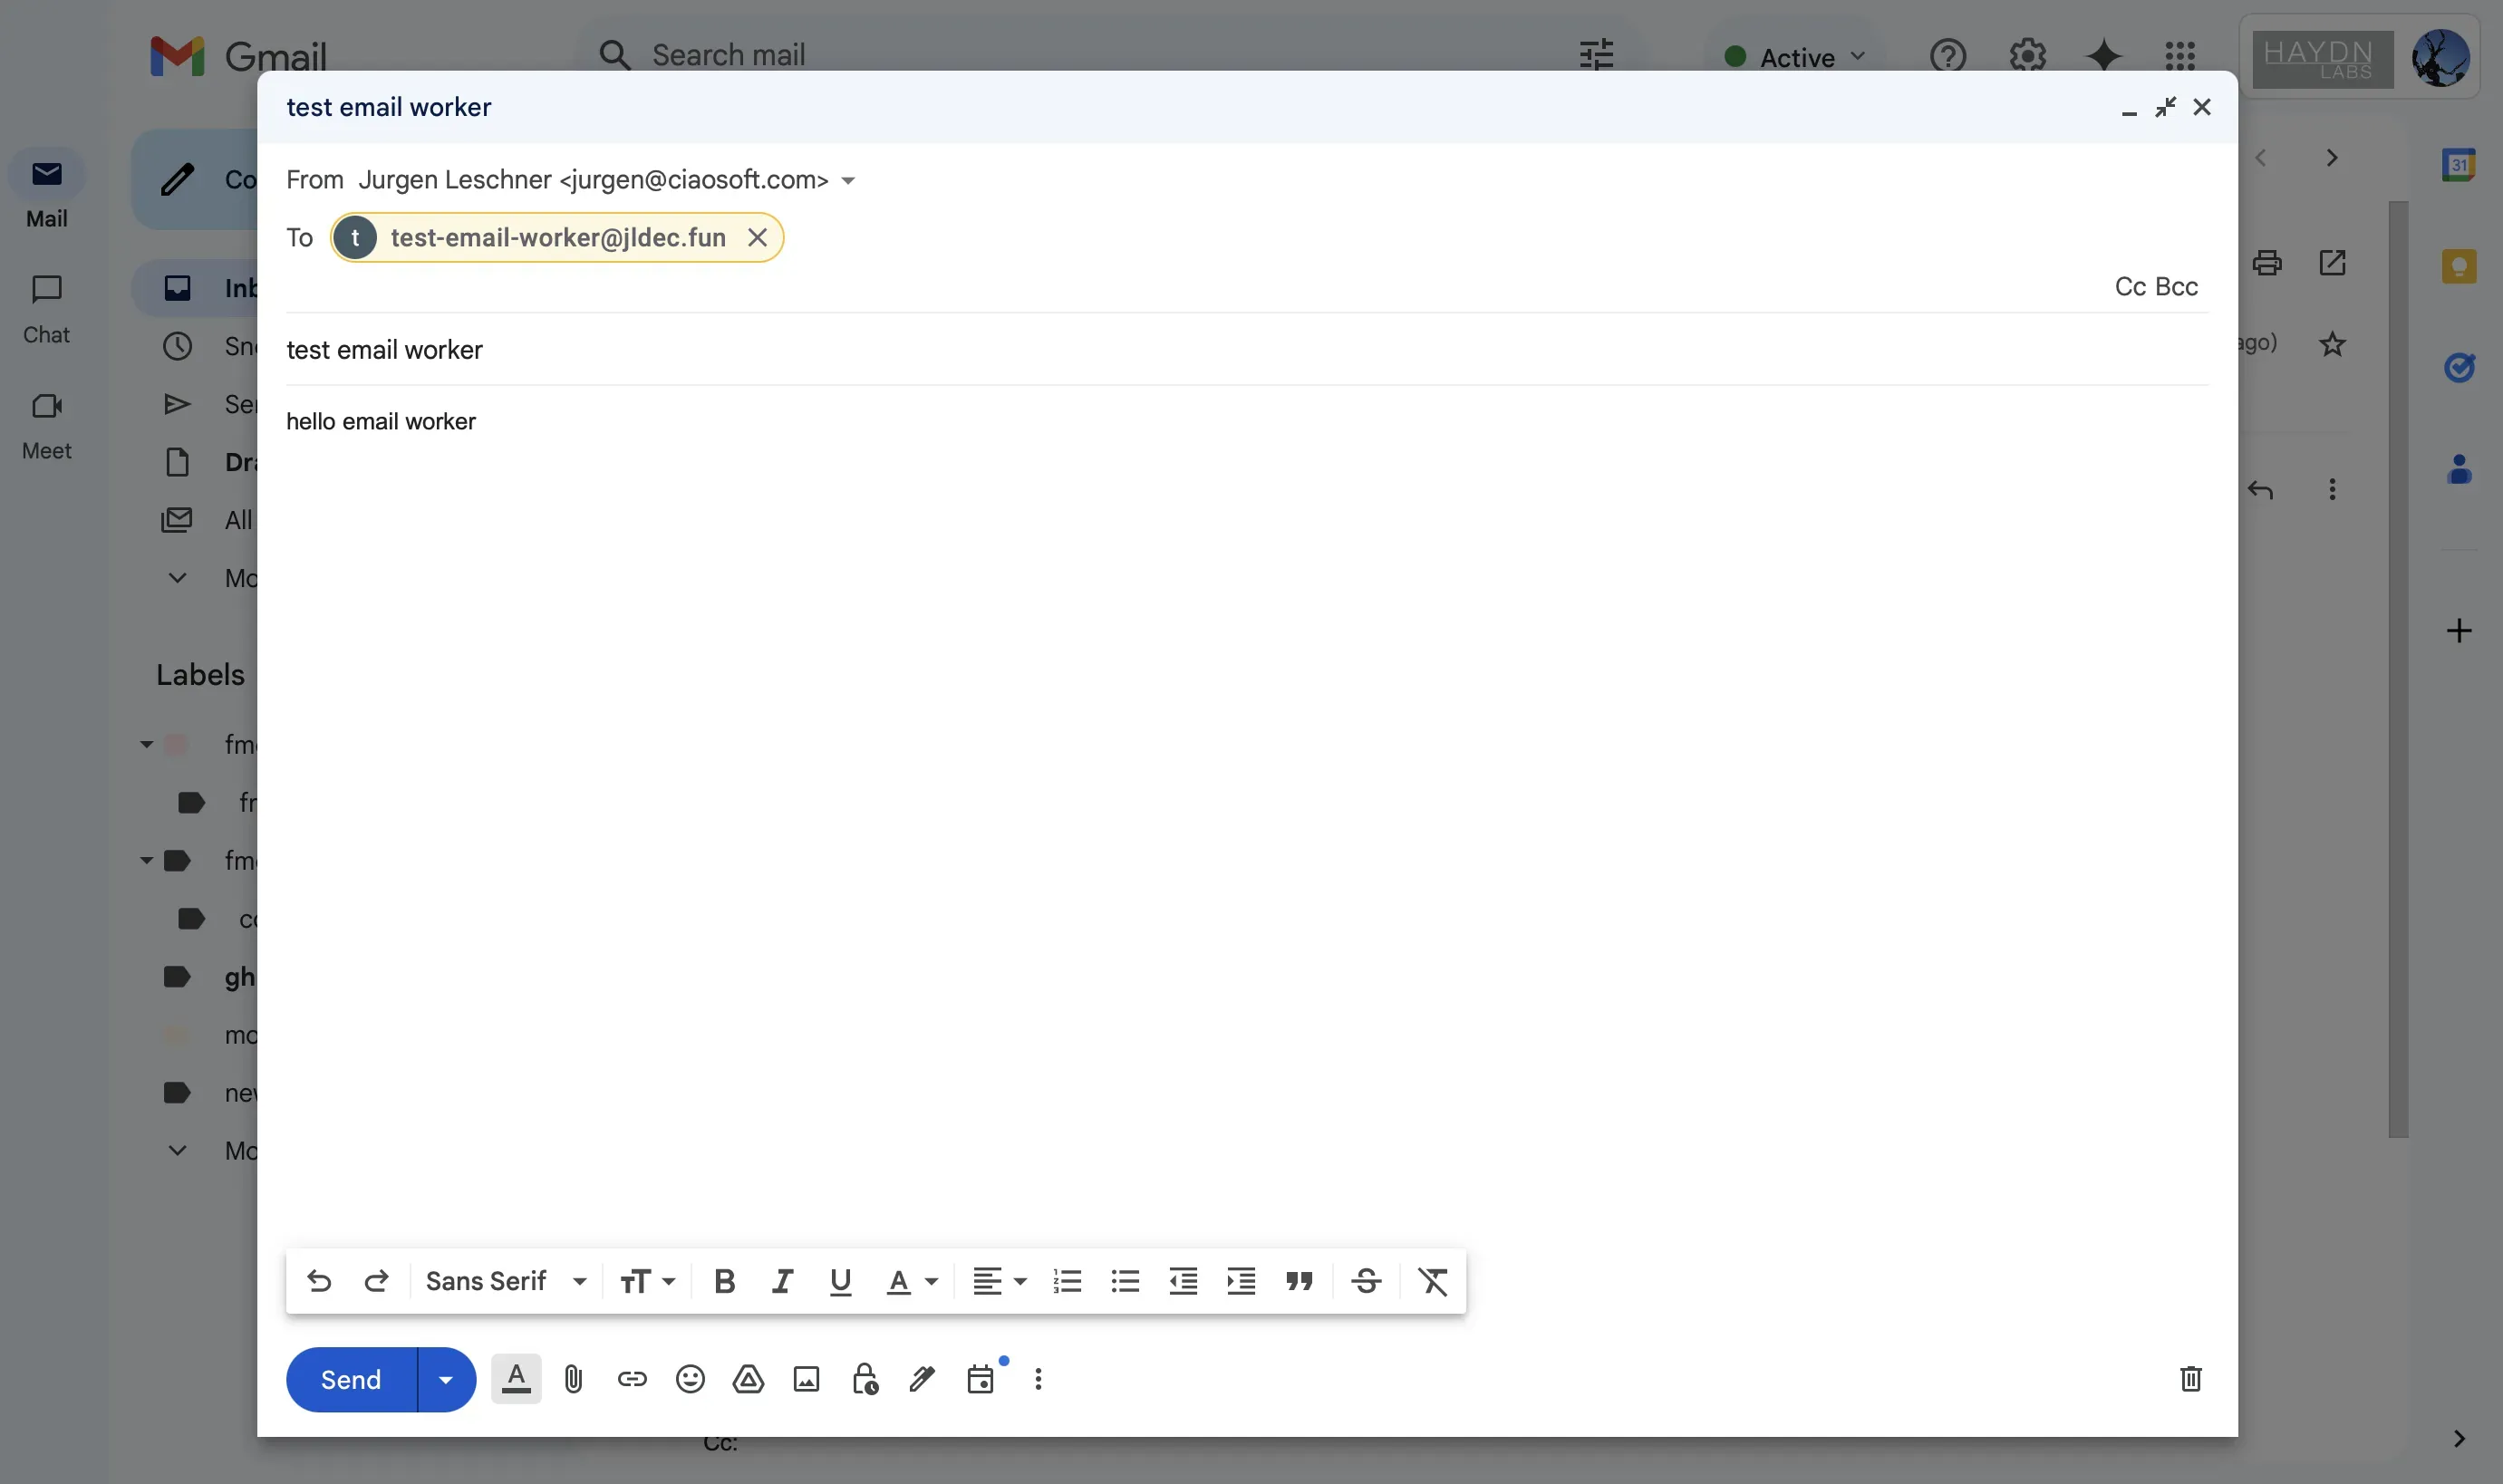Discard the draft with the trash icon
The height and width of the screenshot is (1484, 2503).
click(x=2190, y=1378)
